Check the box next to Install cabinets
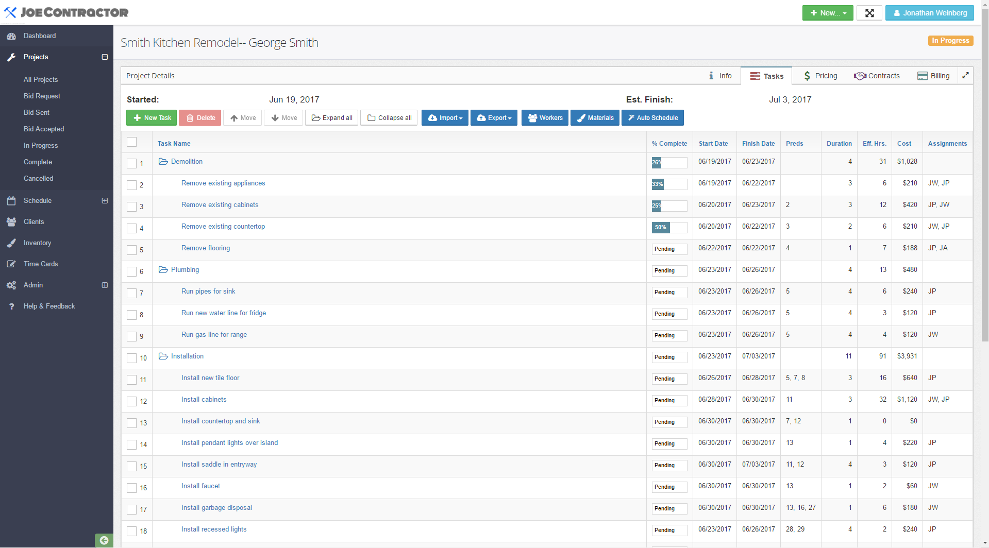This screenshot has height=548, width=989. pyautogui.click(x=131, y=401)
